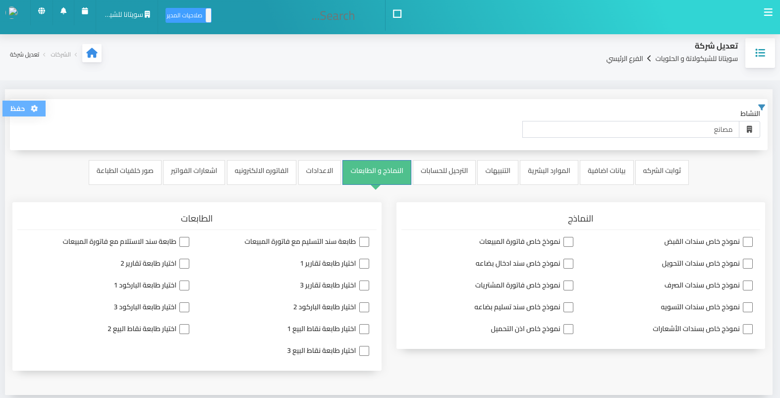Click the الفرع الرئيسي branch text
This screenshot has width=780, height=398.
pyautogui.click(x=624, y=58)
